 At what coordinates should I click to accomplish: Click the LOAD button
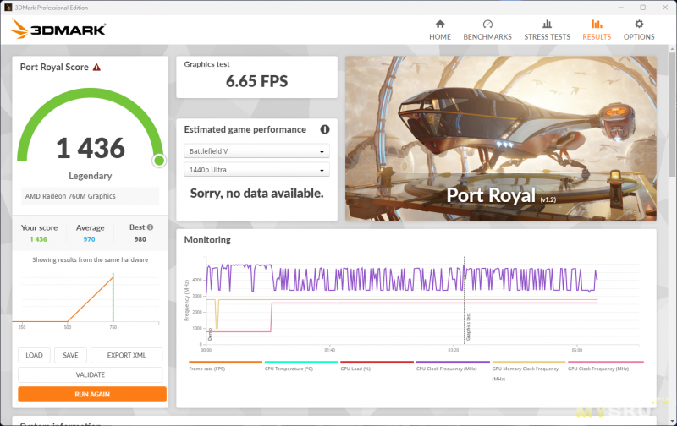pyautogui.click(x=34, y=355)
